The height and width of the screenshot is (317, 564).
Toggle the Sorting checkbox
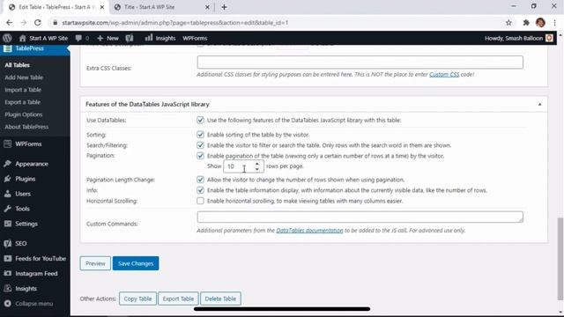[200, 135]
